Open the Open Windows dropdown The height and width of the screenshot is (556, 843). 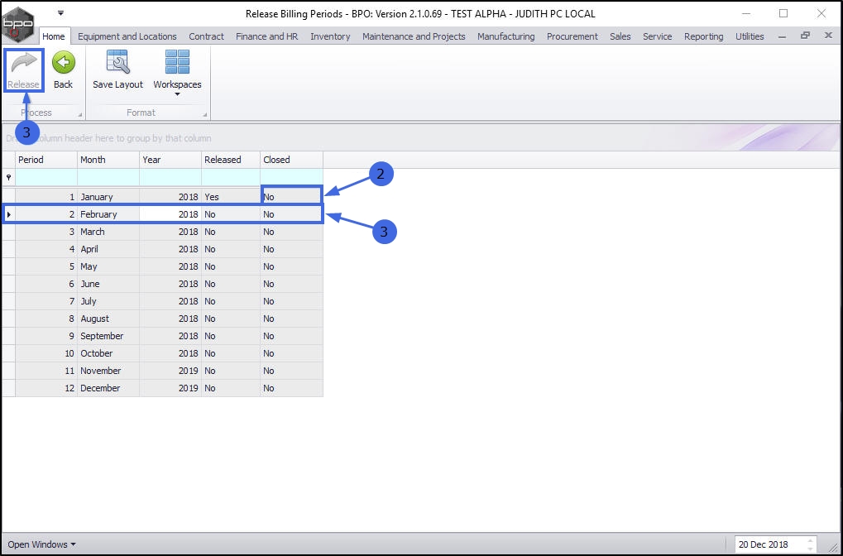click(42, 544)
